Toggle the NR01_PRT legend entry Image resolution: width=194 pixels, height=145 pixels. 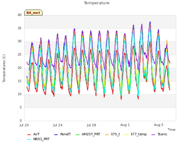(38, 139)
